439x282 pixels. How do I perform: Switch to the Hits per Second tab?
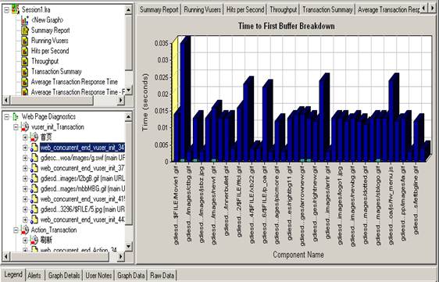click(x=245, y=10)
